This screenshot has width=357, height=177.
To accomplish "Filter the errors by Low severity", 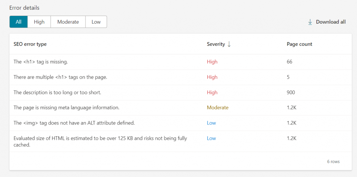I will [96, 22].
